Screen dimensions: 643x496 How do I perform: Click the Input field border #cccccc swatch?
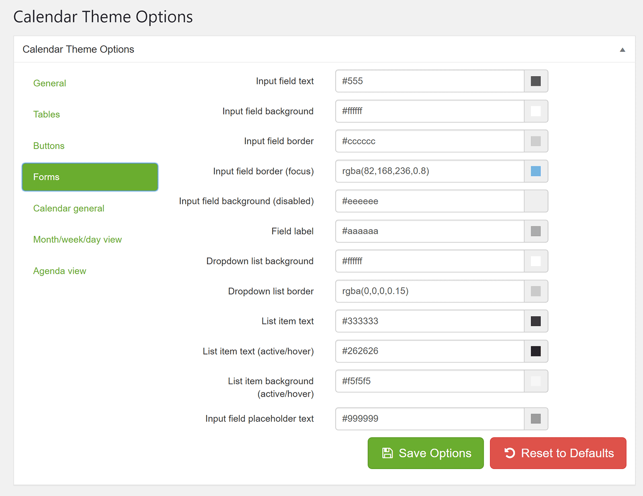tap(536, 141)
